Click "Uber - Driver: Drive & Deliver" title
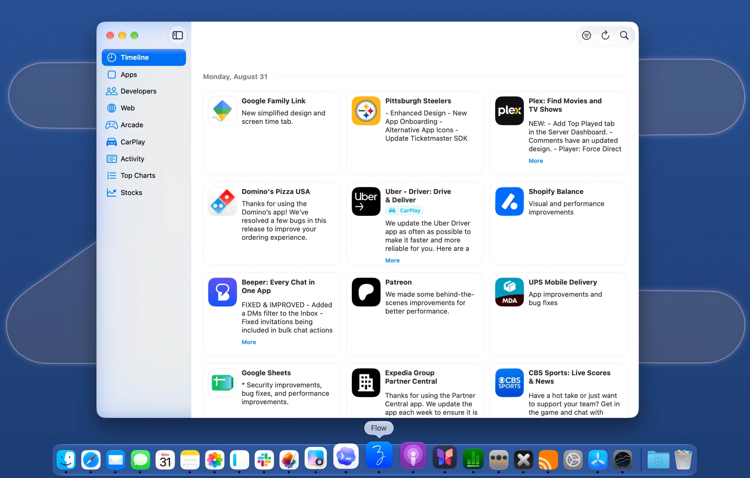Screen dimensions: 750x478 418,196
